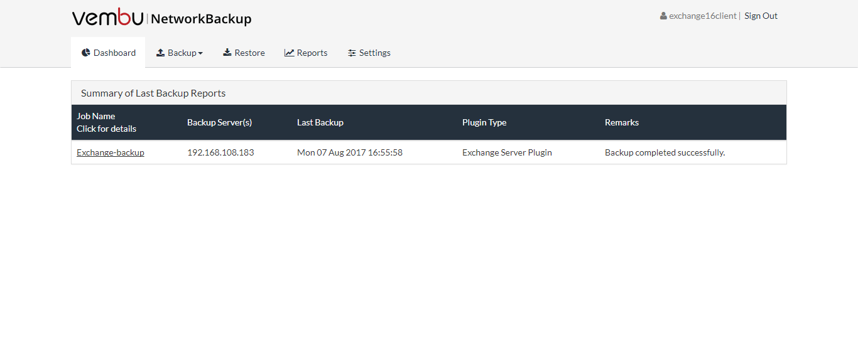This screenshot has height=355, width=858.
Task: Click the user profile icon beside exchange16client
Action: pos(663,16)
